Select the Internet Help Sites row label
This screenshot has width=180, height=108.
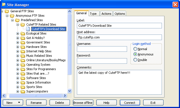(x=39, y=51)
